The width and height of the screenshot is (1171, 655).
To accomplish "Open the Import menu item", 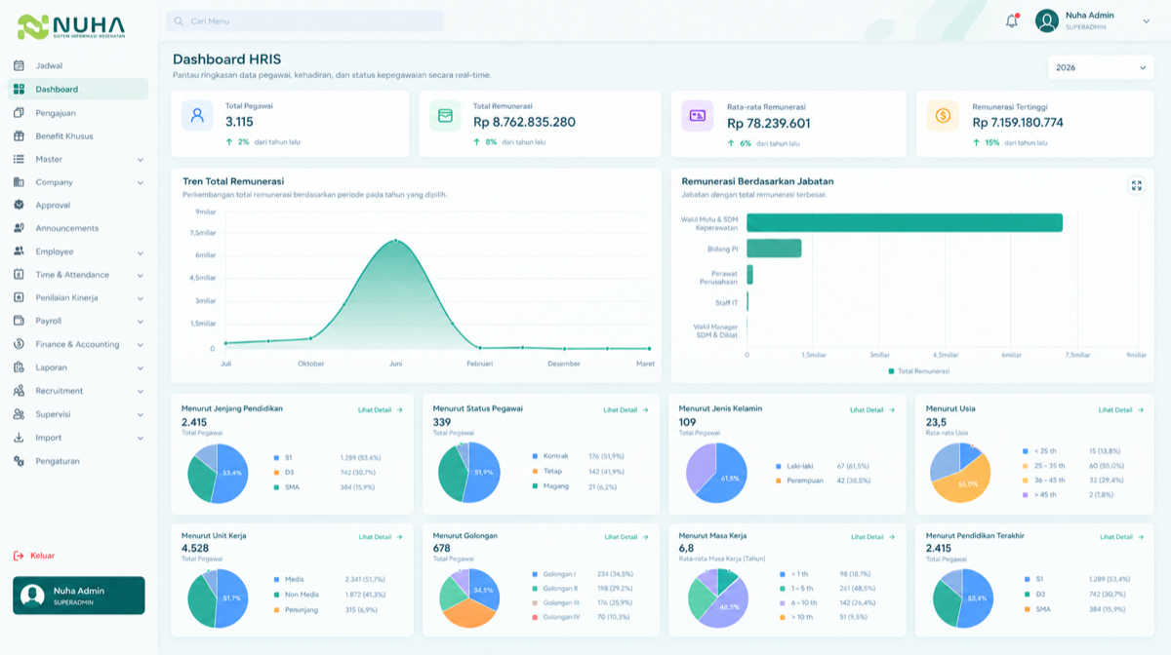I will coord(78,438).
